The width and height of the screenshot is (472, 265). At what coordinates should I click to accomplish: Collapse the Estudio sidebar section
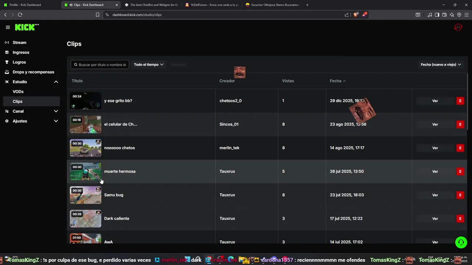click(56, 82)
